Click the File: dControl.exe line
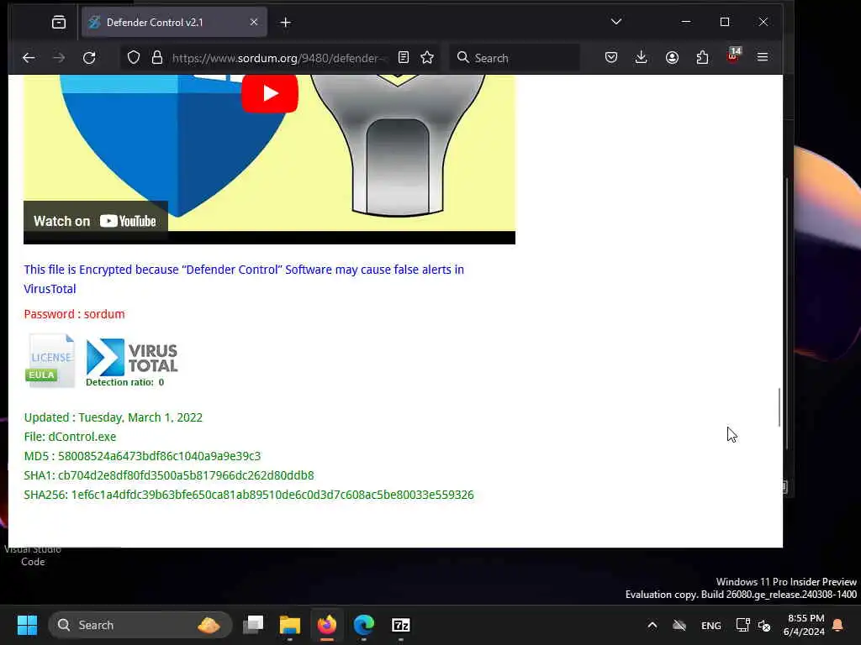The height and width of the screenshot is (645, 861). pos(70,437)
